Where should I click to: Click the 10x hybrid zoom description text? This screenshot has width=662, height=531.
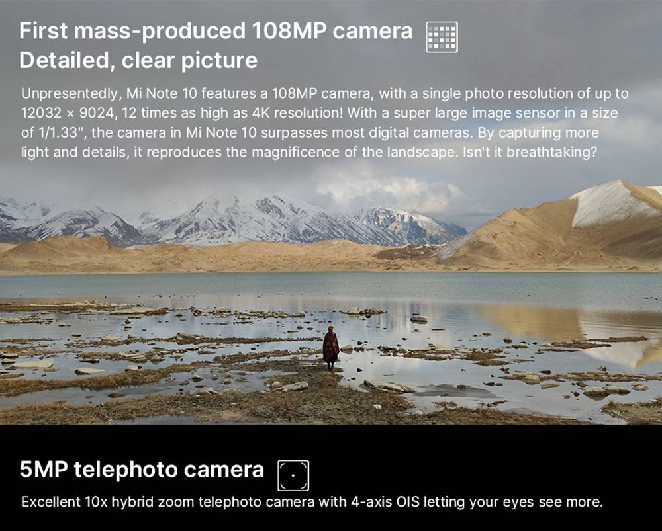pyautogui.click(x=312, y=502)
